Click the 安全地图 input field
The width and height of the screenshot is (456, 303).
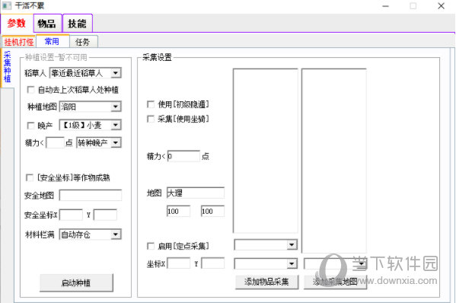[x=90, y=195]
